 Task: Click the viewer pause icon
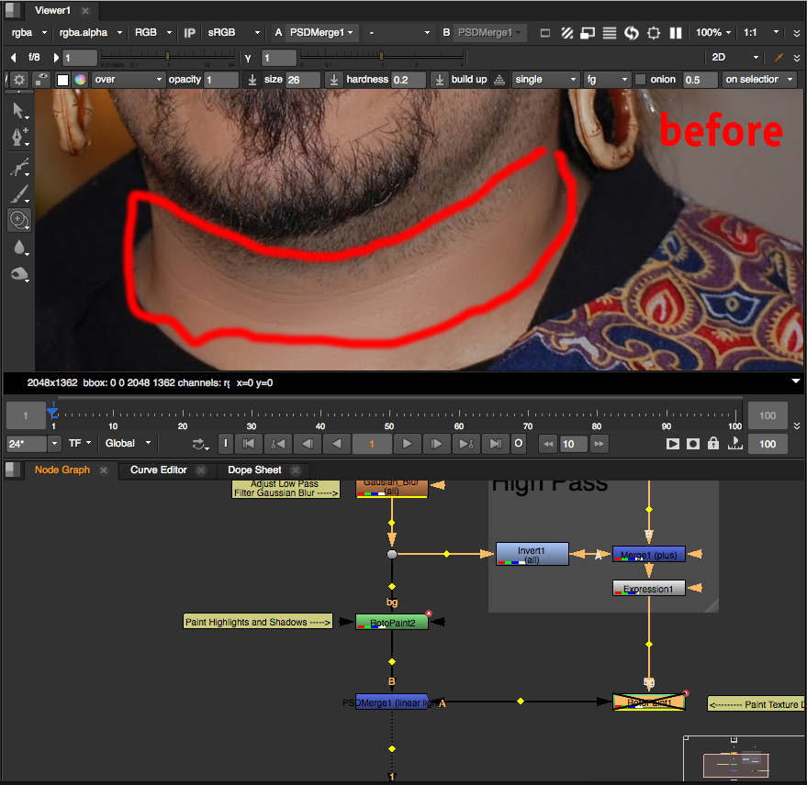[676, 33]
